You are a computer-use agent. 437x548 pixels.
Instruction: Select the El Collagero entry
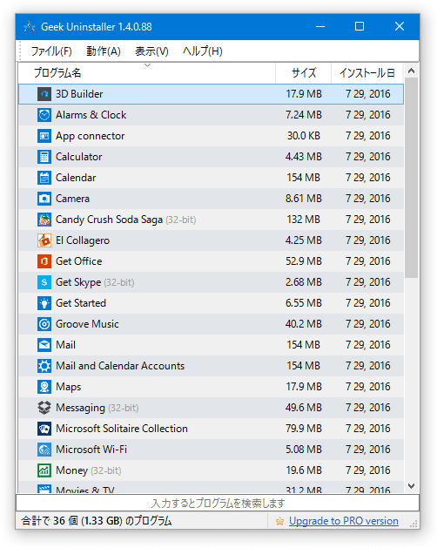point(83,240)
